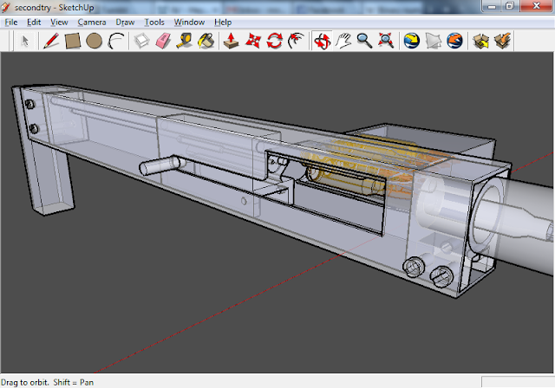This screenshot has height=388, width=555.
Task: Choose the Rotate tool
Action: (275, 41)
